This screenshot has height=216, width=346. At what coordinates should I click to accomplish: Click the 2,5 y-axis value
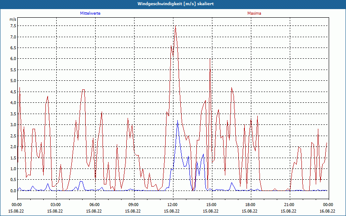coord(13,136)
